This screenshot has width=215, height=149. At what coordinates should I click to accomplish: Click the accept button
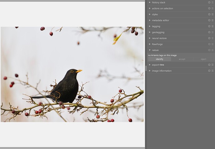tap(182, 59)
